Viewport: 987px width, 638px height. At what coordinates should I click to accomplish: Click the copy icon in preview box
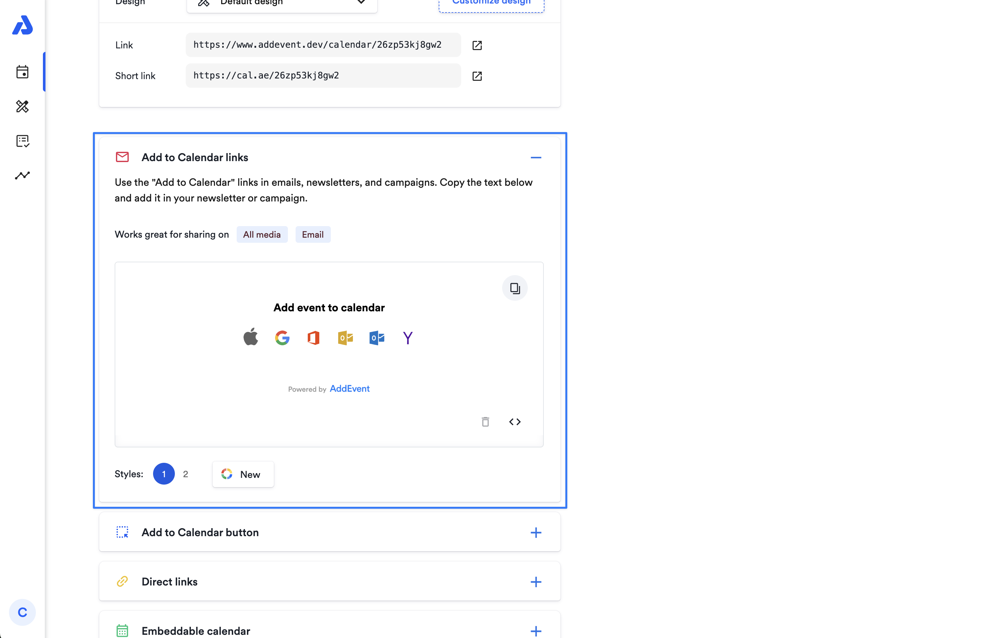[514, 288]
